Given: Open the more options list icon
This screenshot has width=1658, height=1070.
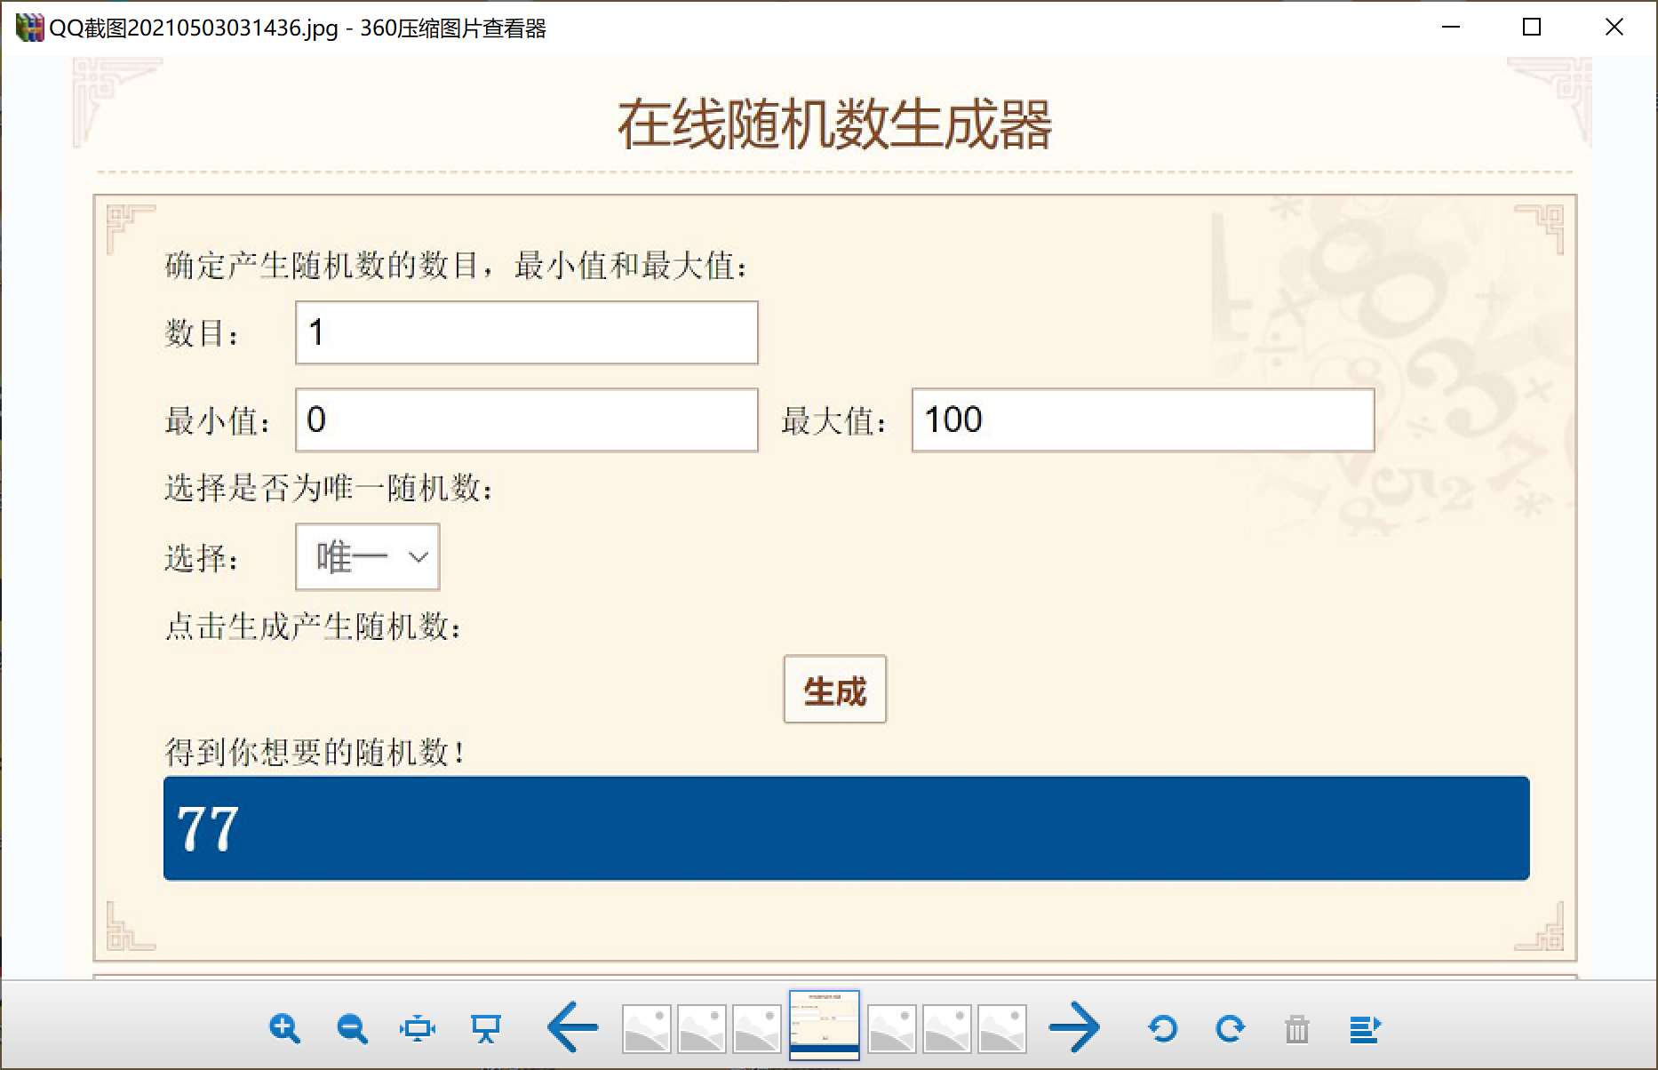Looking at the screenshot, I should pyautogui.click(x=1365, y=1029).
